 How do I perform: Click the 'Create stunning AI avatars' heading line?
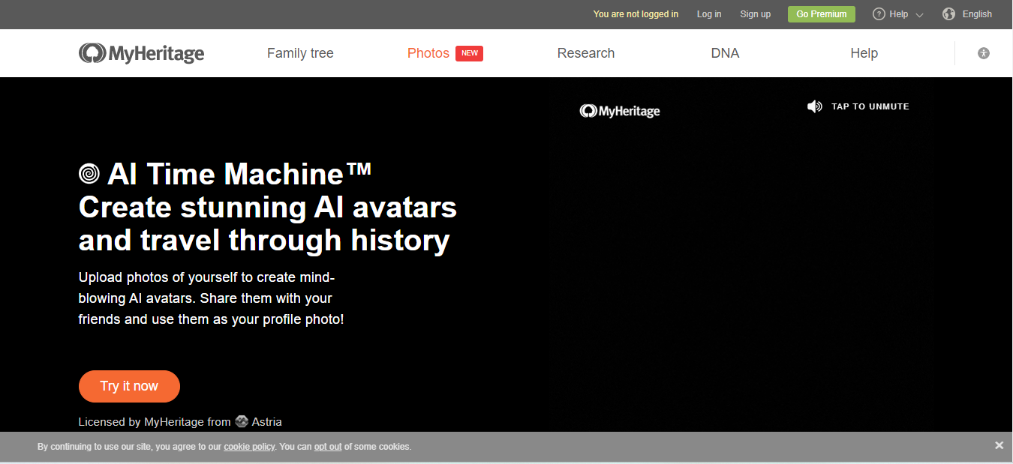268,207
